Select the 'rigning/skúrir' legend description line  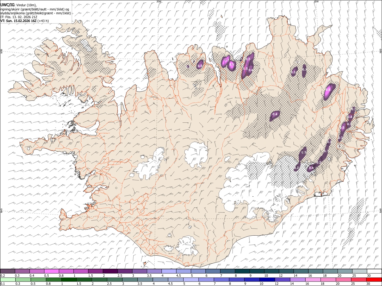pos(35,9)
